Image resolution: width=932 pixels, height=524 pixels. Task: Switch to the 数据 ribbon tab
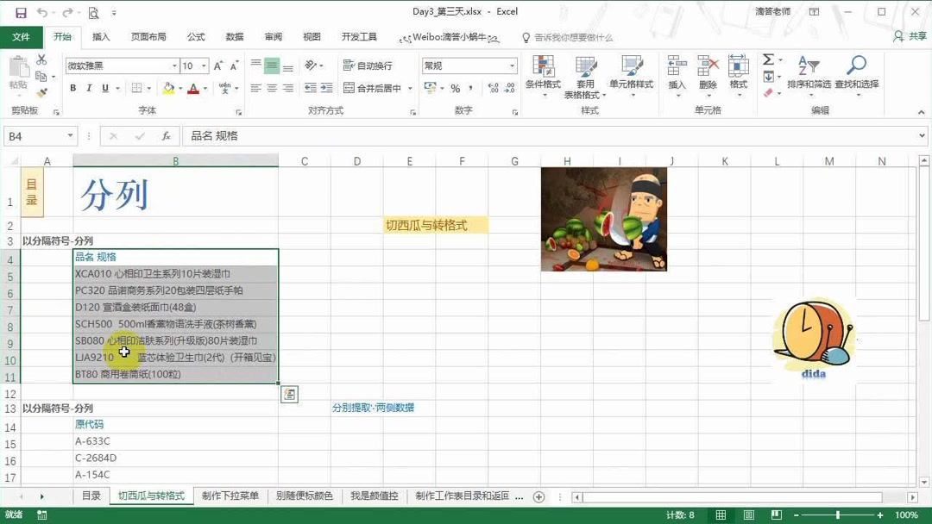[x=233, y=37]
